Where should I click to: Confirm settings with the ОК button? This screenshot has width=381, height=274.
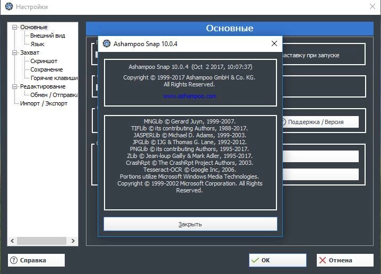278,260
